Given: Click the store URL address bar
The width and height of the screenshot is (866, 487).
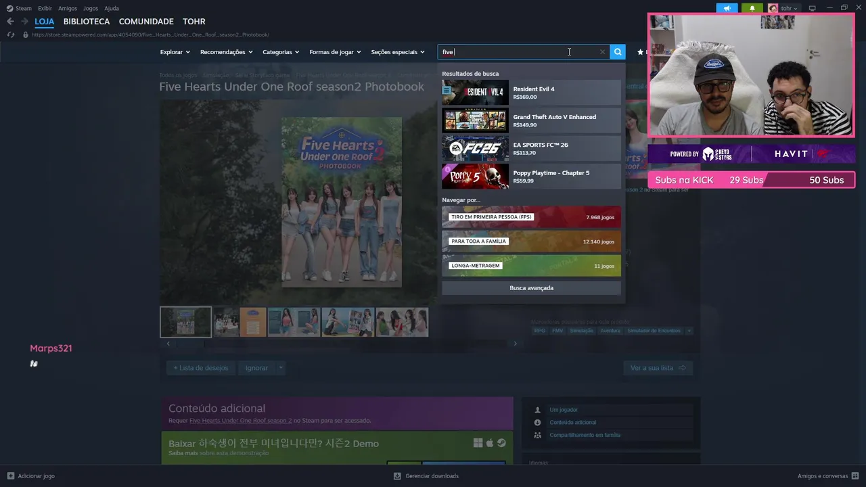Looking at the screenshot, I should tap(150, 34).
